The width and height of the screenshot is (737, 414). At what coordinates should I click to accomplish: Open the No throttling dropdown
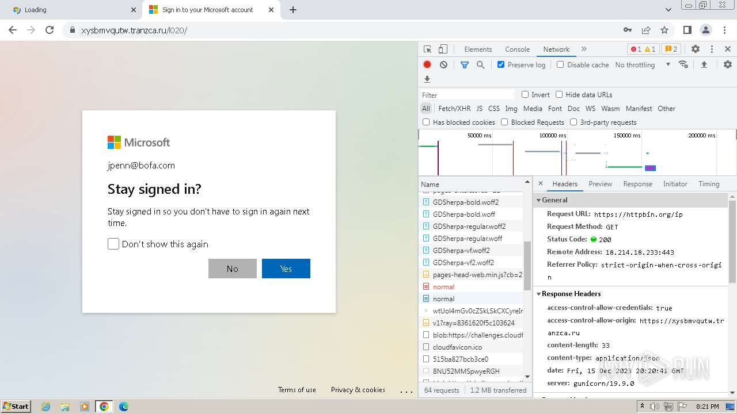[x=643, y=65]
